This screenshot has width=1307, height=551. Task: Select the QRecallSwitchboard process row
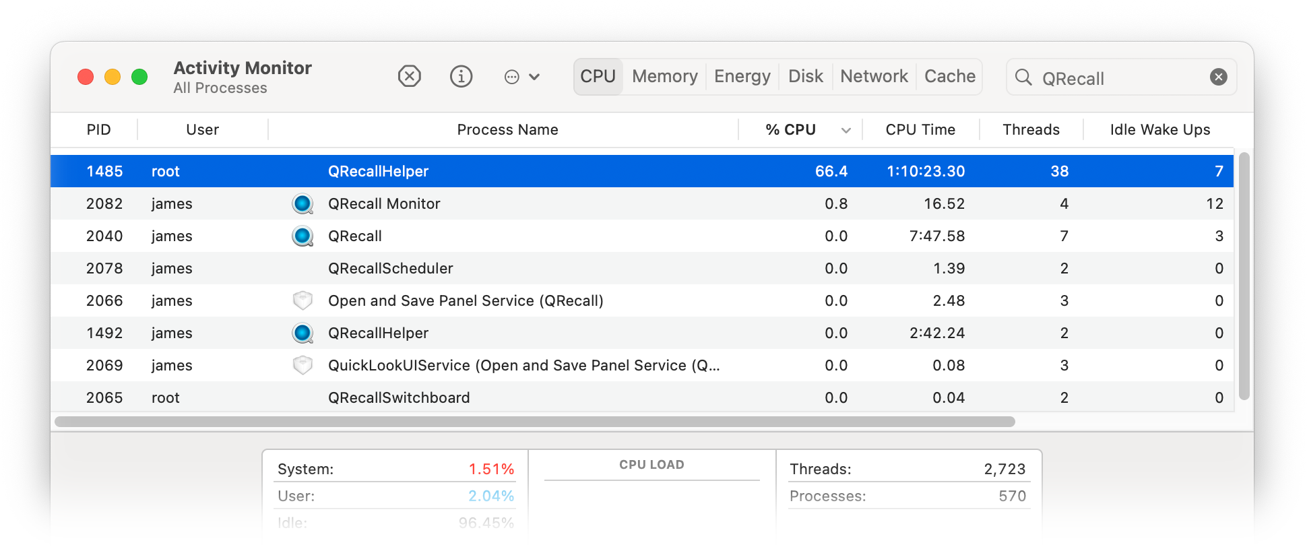pos(642,397)
